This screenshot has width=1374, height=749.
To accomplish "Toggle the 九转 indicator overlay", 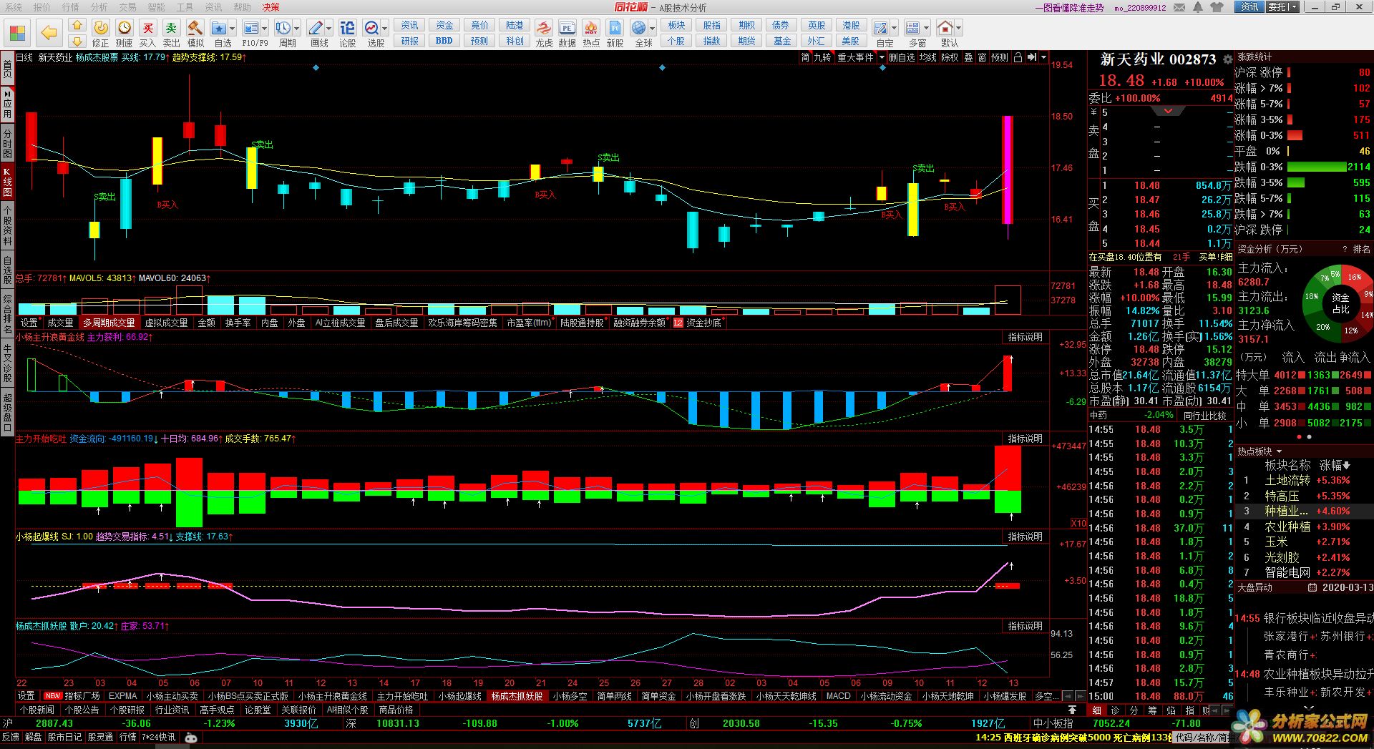I will pyautogui.click(x=822, y=57).
